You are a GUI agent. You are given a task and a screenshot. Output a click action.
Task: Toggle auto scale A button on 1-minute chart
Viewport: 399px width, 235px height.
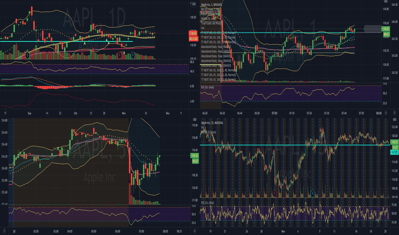[386, 113]
